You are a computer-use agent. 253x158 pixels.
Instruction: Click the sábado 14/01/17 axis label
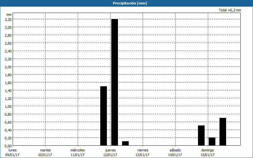(175, 152)
